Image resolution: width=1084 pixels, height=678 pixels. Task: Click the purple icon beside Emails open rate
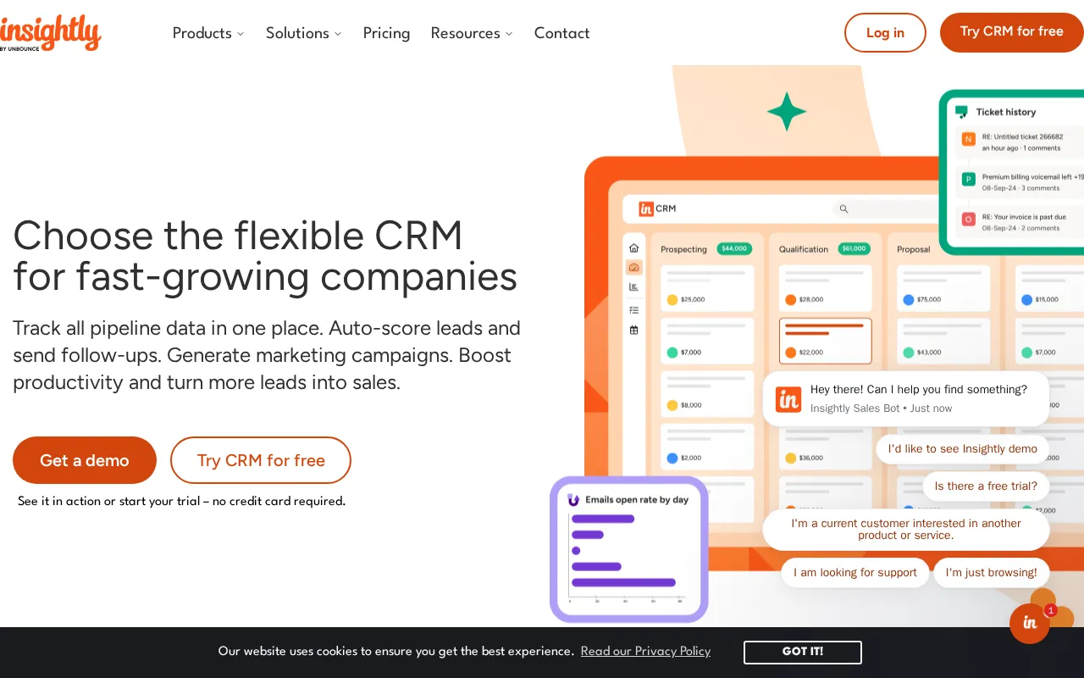[573, 500]
